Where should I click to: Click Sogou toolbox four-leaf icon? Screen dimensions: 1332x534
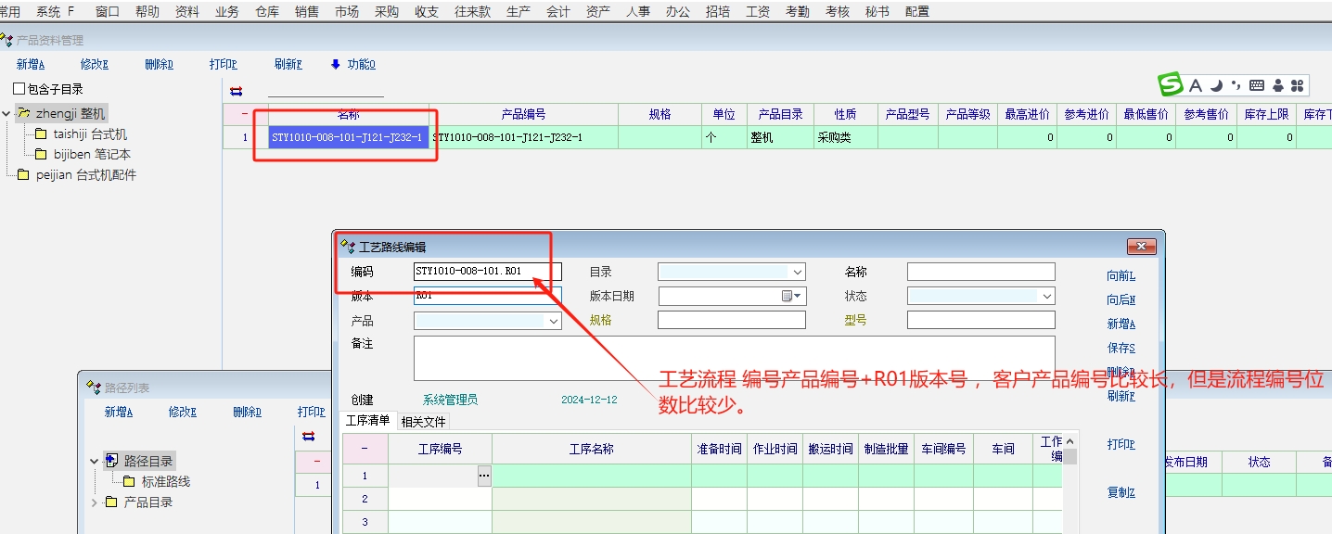(1297, 86)
